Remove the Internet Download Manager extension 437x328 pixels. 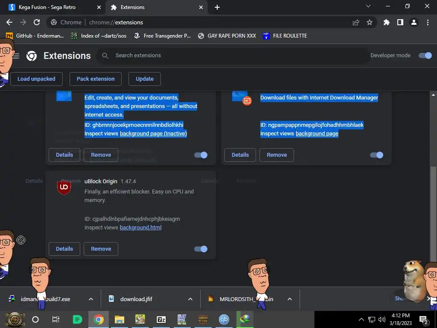277,155
